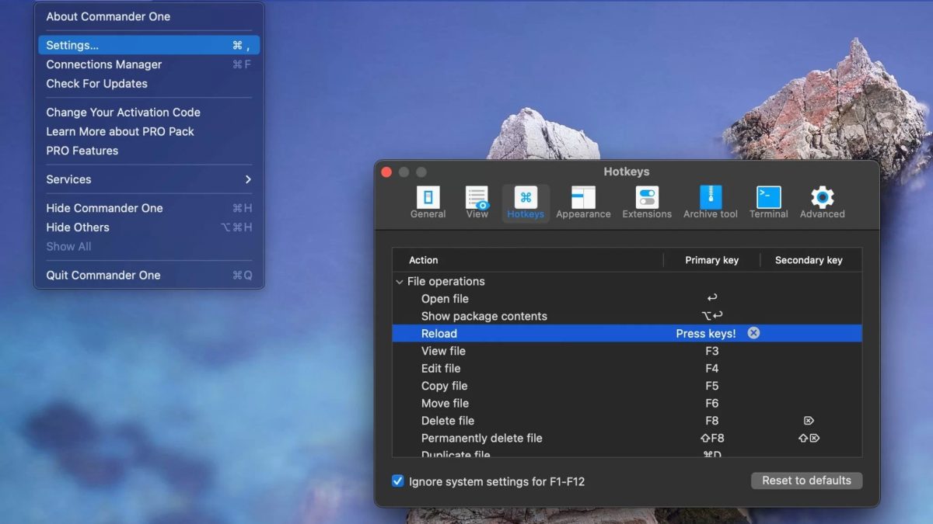Viewport: 933px width, 524px height.
Task: Switch to the View settings icon
Action: (477, 198)
